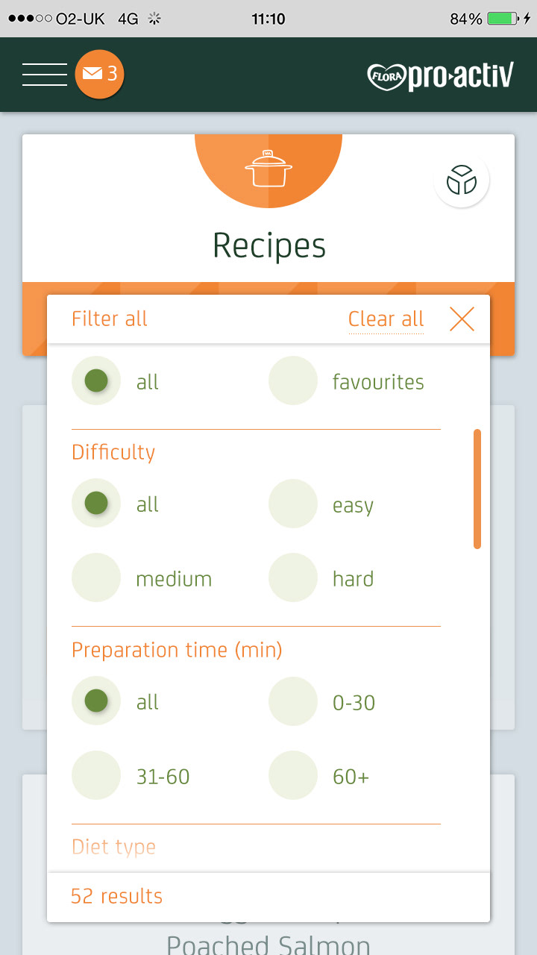Select medium difficulty

[x=96, y=578]
